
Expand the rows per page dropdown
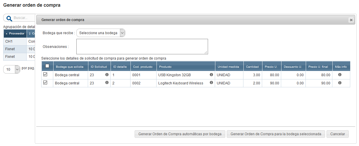(x=12, y=69)
